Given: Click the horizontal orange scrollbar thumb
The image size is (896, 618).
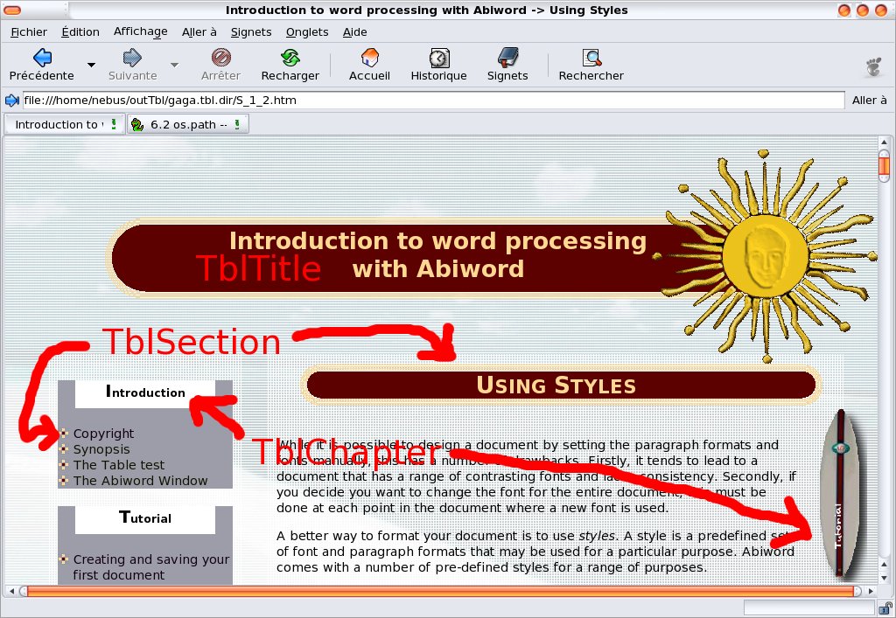Looking at the screenshot, I should coord(441,591).
